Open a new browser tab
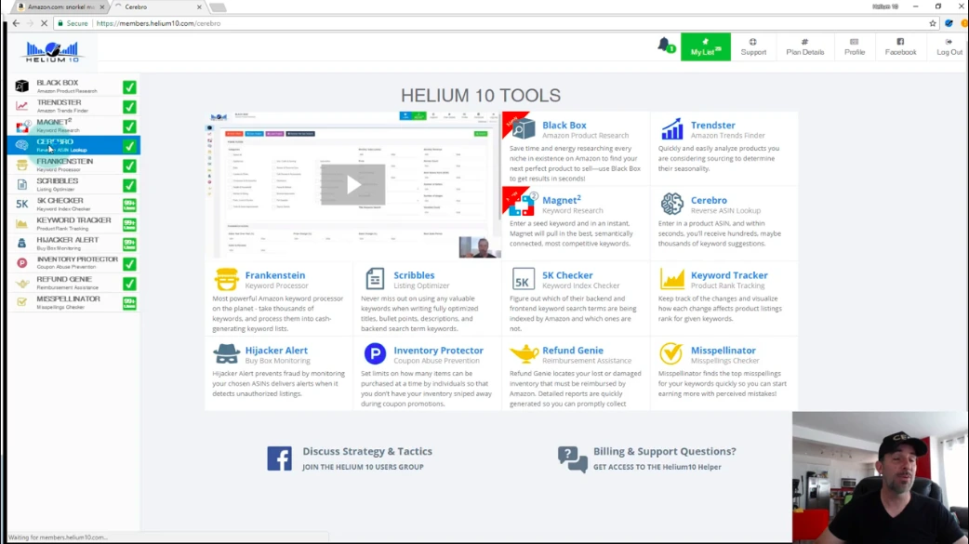This screenshot has height=544, width=969. [x=218, y=7]
